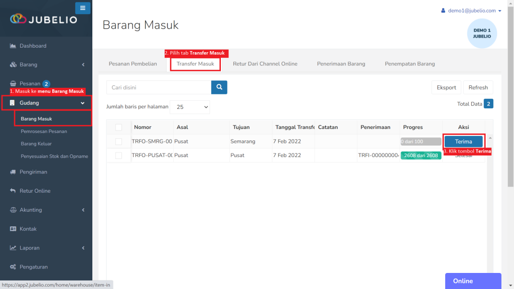Click the user profile icon
This screenshot has height=289, width=514.
coord(443,11)
